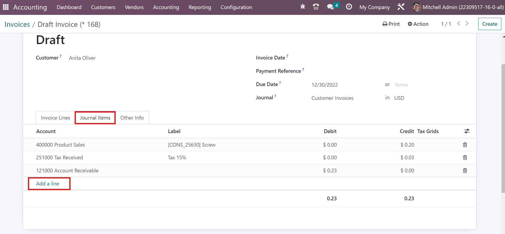Go back to Invoices breadcrumb

(x=17, y=24)
